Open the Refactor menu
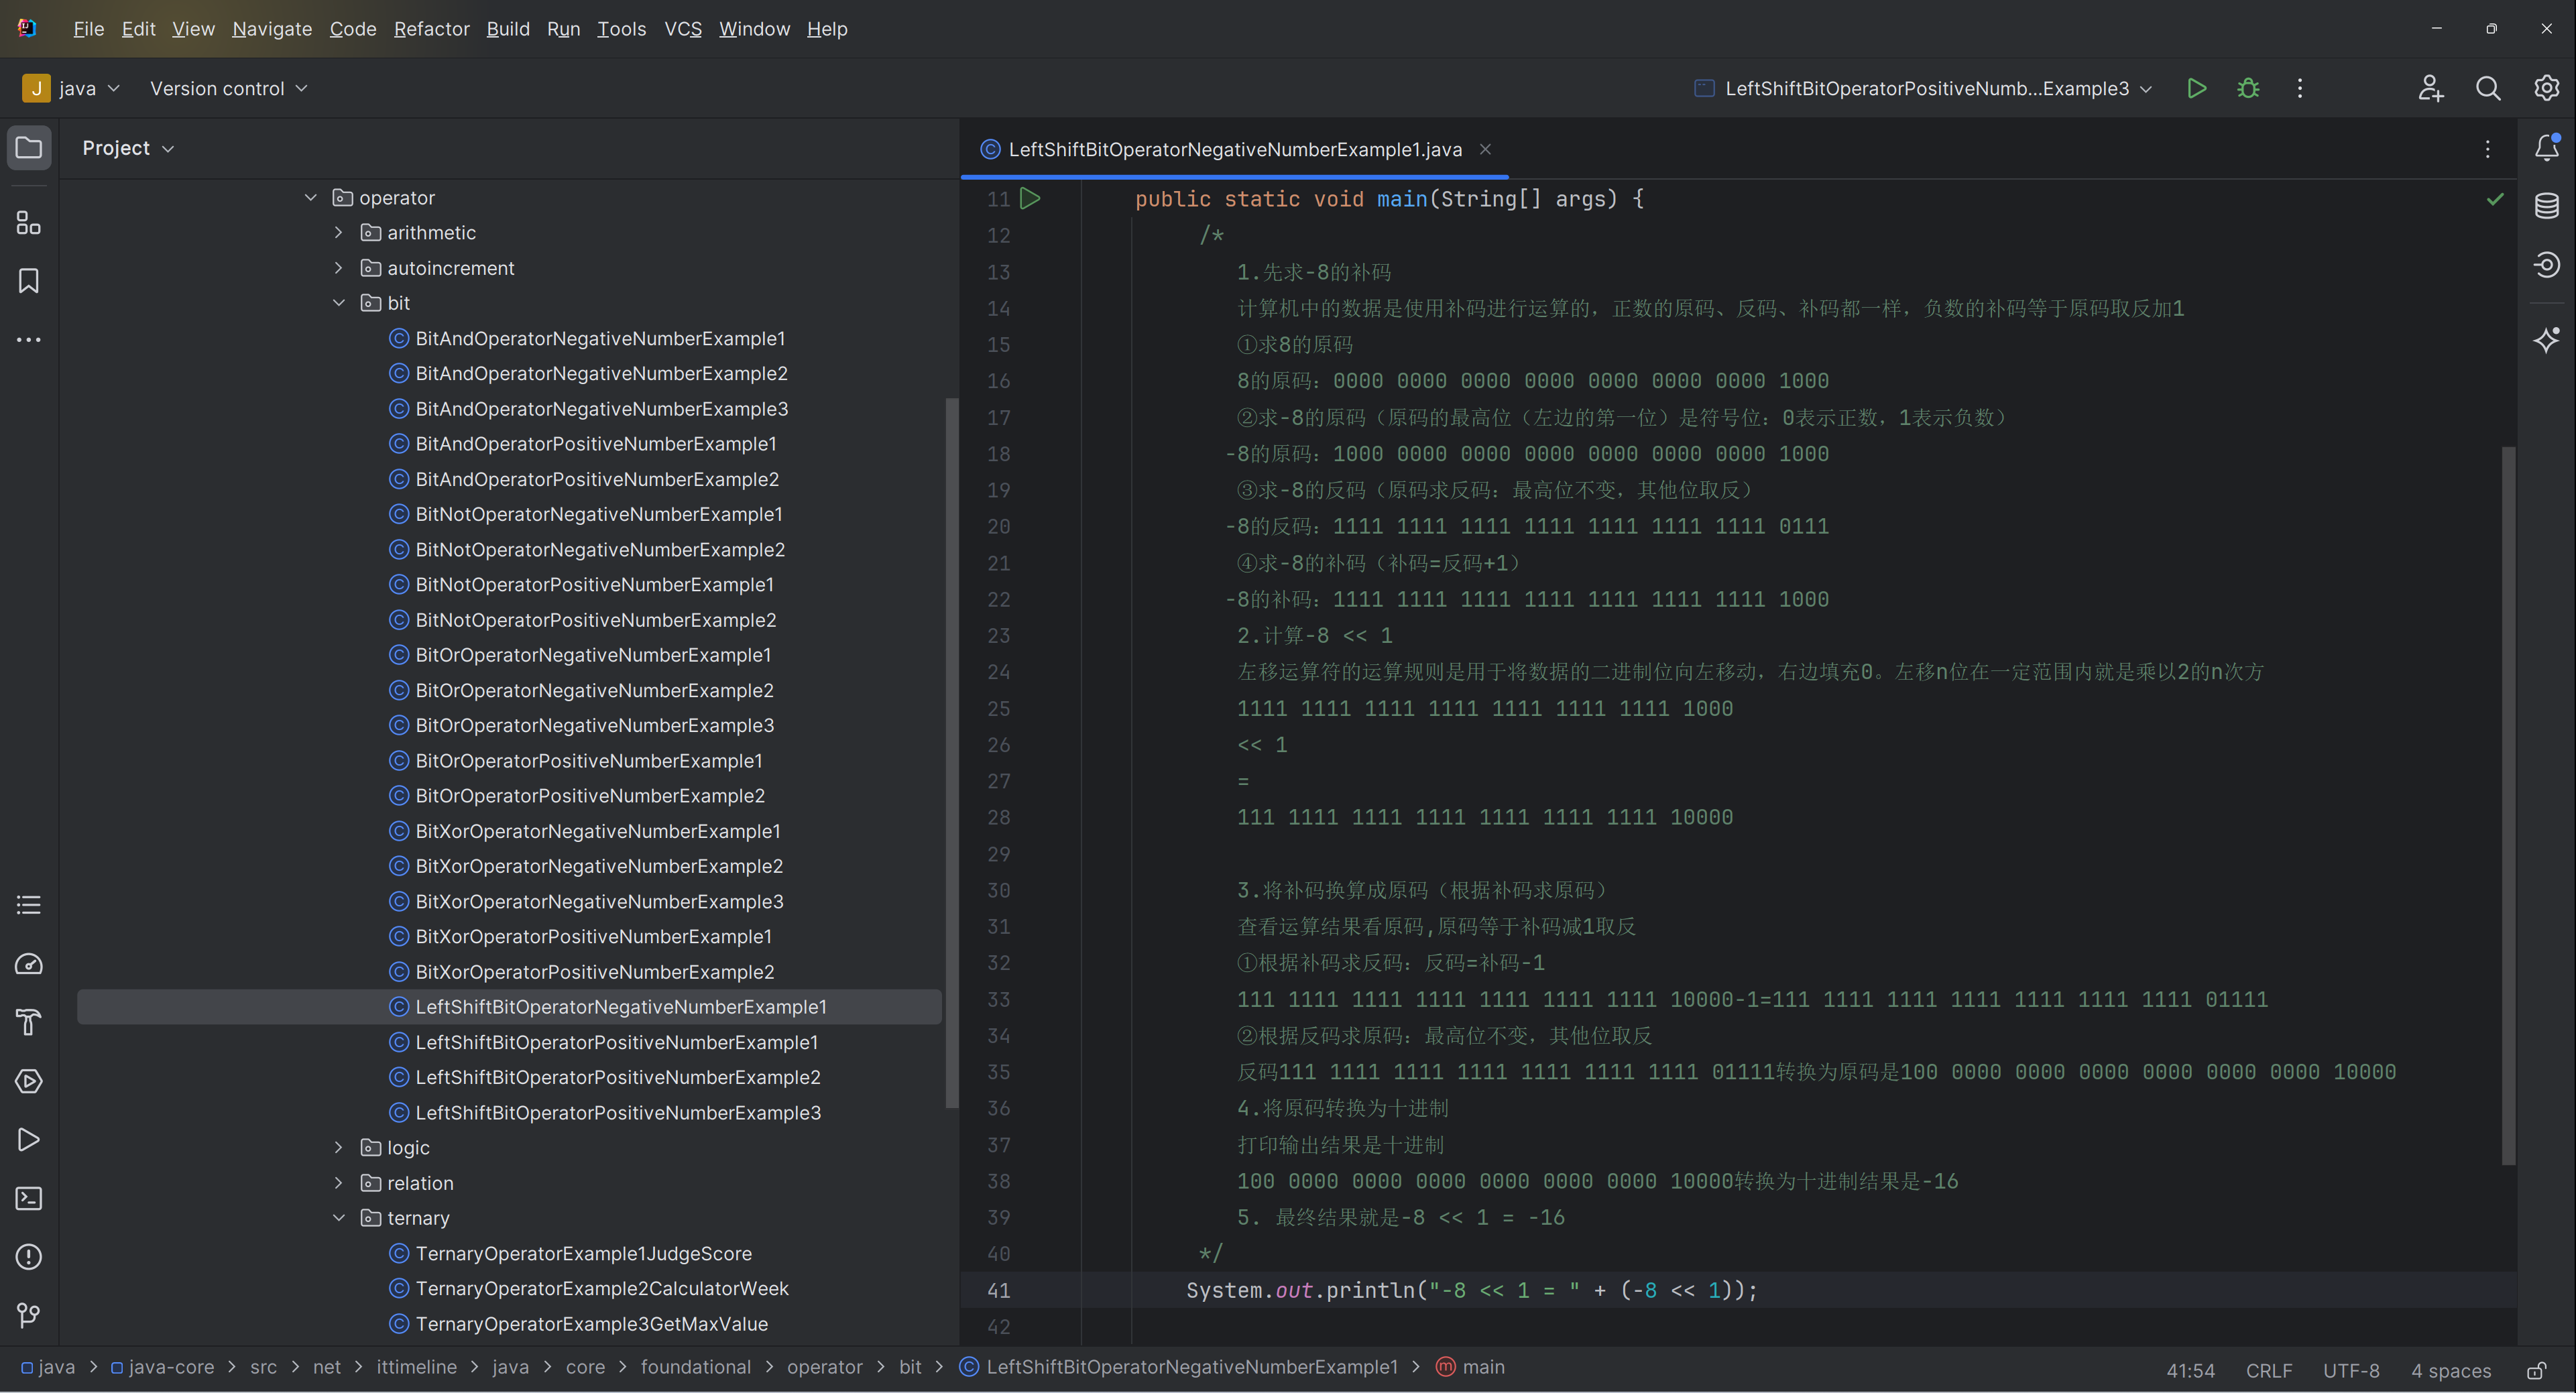 pos(431,29)
